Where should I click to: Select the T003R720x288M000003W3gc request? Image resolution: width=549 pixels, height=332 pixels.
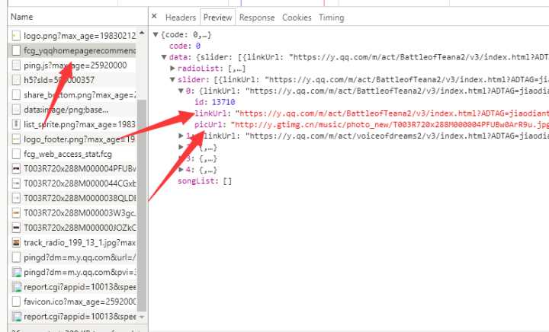click(72, 212)
